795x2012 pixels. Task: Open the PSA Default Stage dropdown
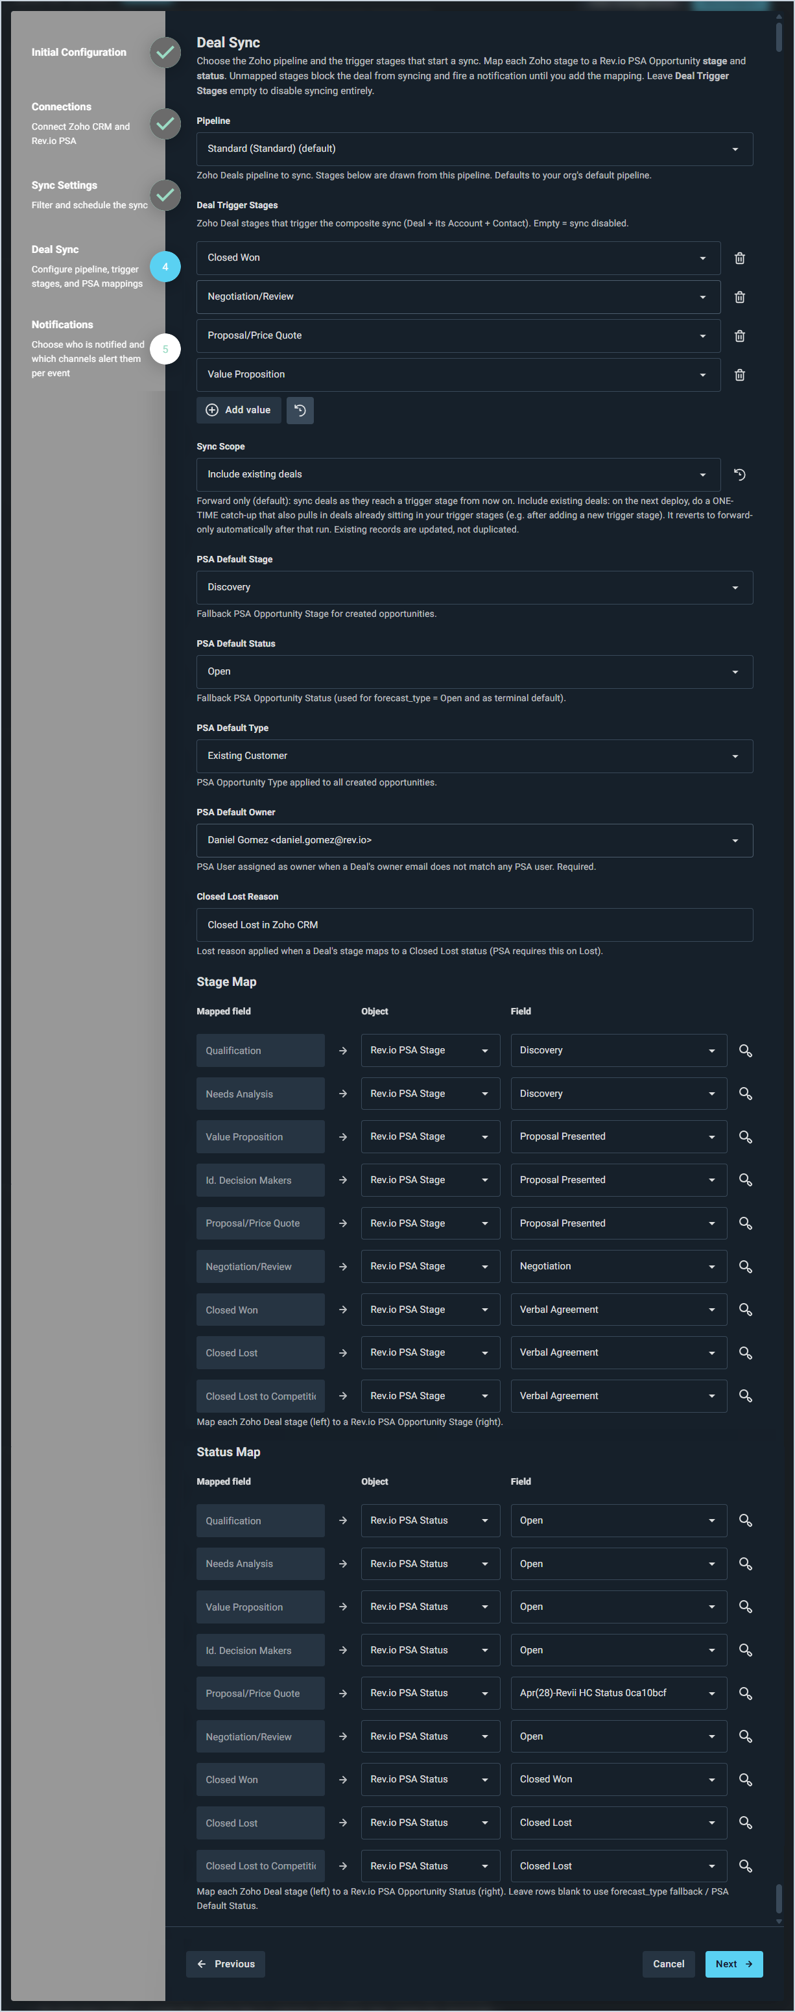474,588
